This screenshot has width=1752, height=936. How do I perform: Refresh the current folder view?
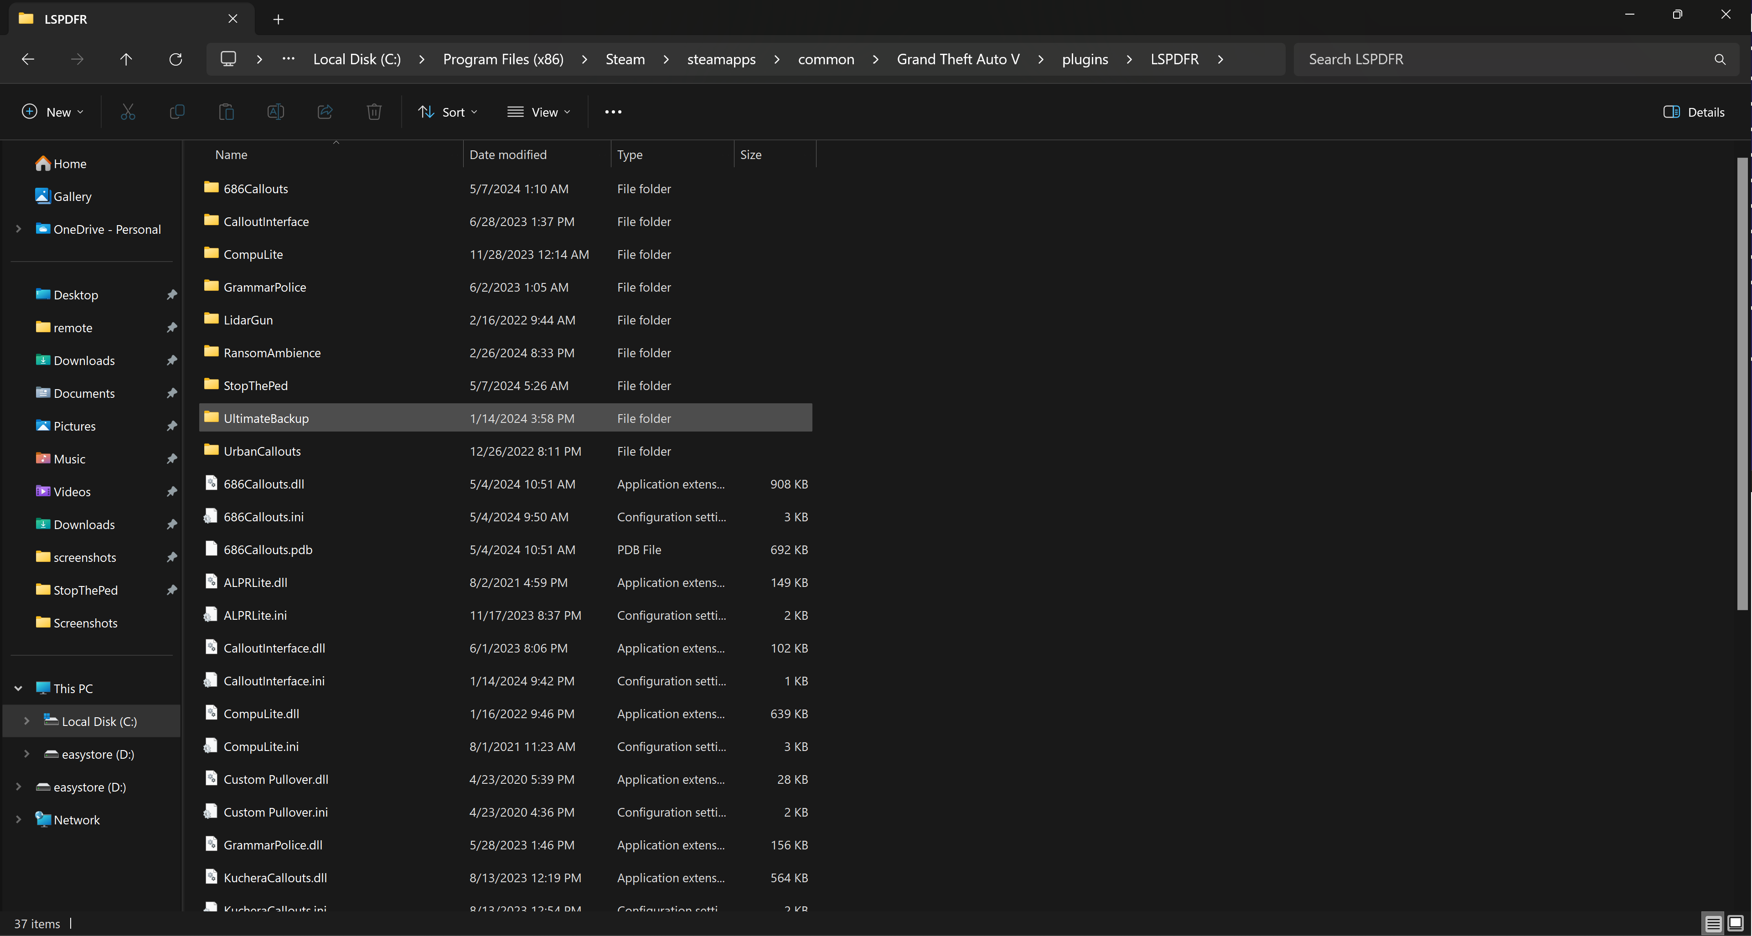[176, 60]
